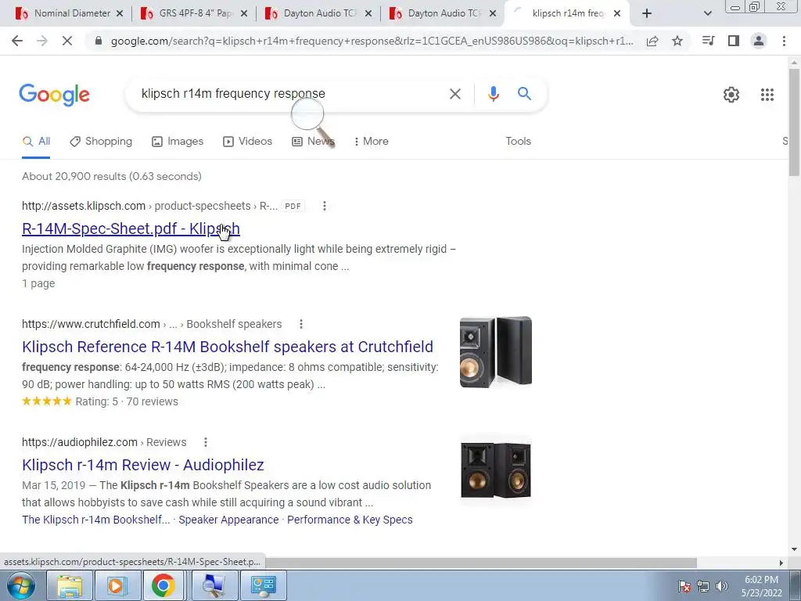Click the vertical page scrollbar
The image size is (801, 601).
click(794, 123)
